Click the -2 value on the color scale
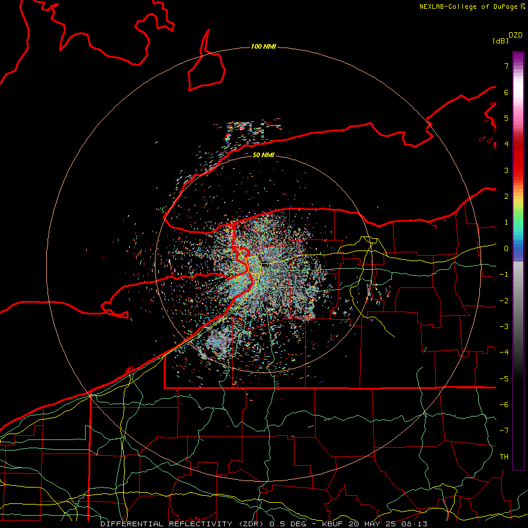The width and height of the screenshot is (528, 528). [x=504, y=301]
